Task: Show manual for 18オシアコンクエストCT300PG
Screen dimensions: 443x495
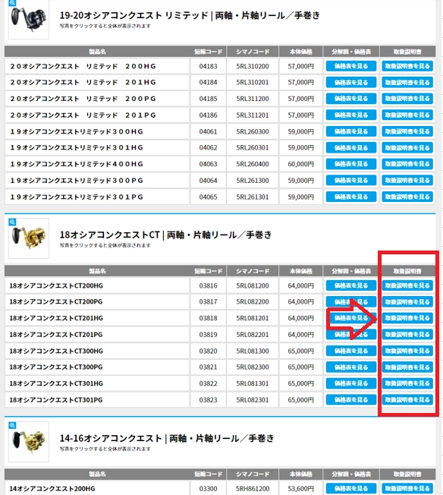Action: (x=407, y=367)
